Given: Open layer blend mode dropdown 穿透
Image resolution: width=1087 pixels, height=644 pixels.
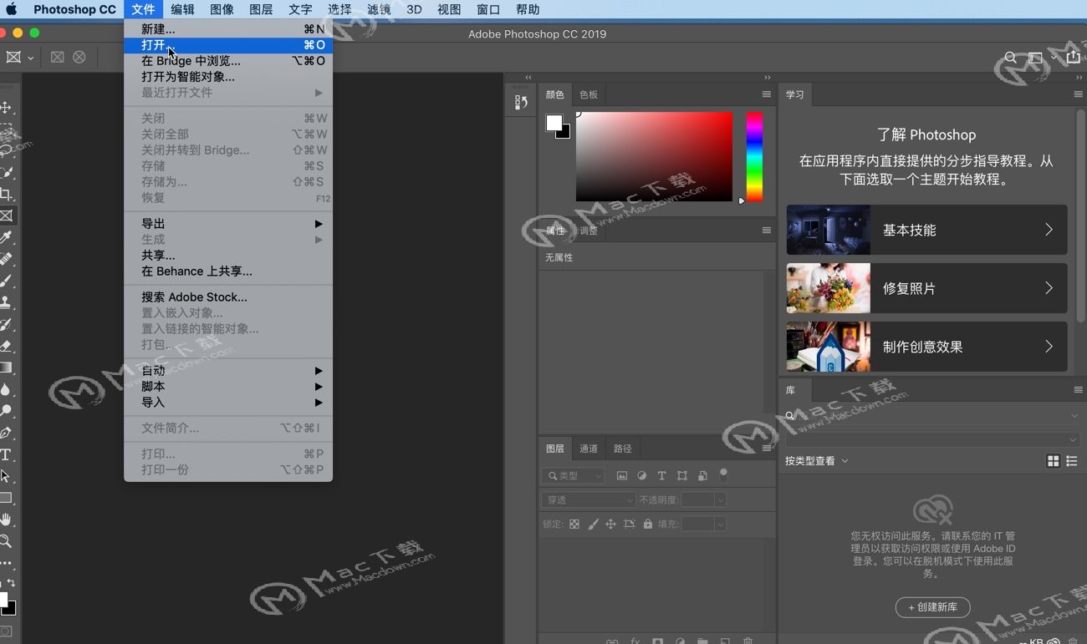Looking at the screenshot, I should [x=589, y=499].
